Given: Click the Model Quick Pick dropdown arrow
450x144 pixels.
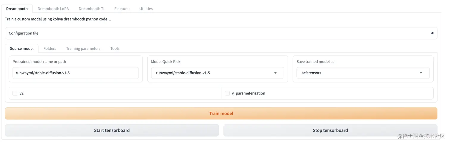Looking at the screenshot, I should [x=275, y=73].
